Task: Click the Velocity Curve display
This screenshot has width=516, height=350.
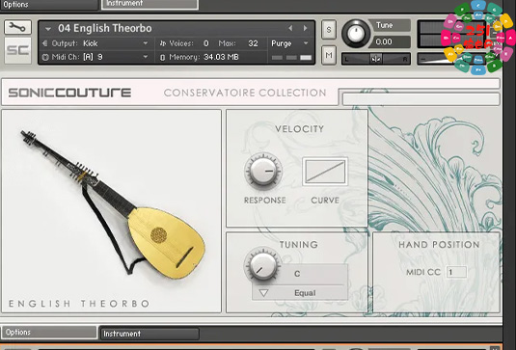Action: [325, 172]
